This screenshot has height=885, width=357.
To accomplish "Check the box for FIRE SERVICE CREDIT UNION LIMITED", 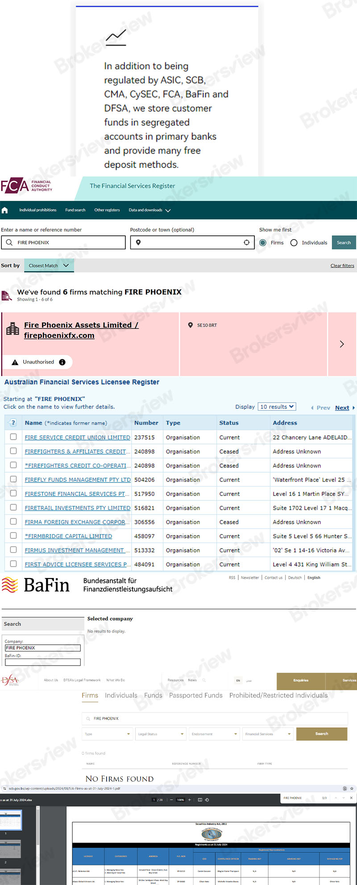I will (x=13, y=437).
